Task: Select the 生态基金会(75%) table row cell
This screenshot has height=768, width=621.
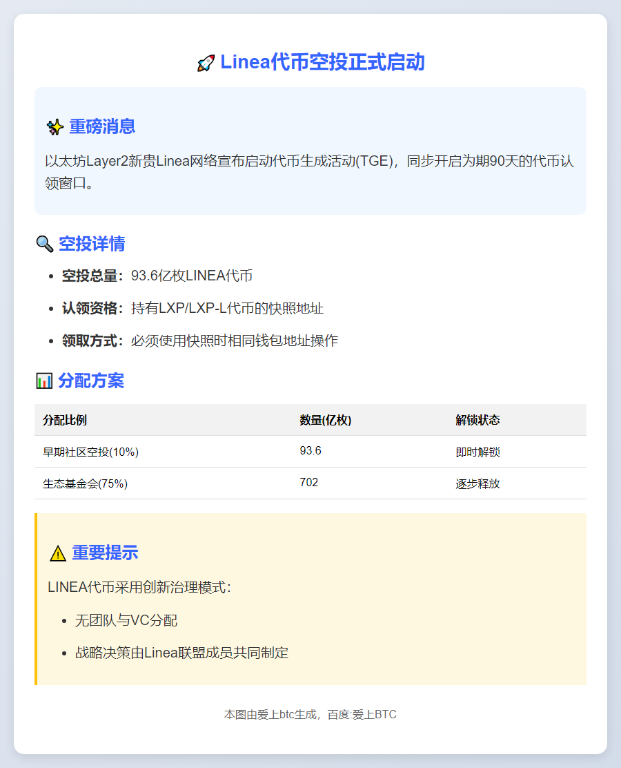Action: pyautogui.click(x=85, y=483)
